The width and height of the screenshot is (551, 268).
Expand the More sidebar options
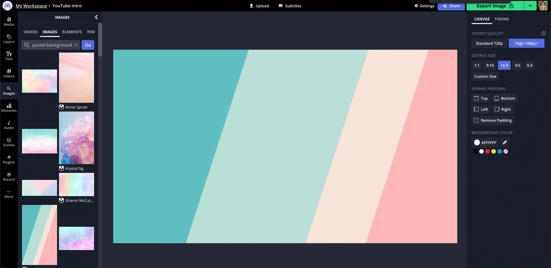point(9,194)
